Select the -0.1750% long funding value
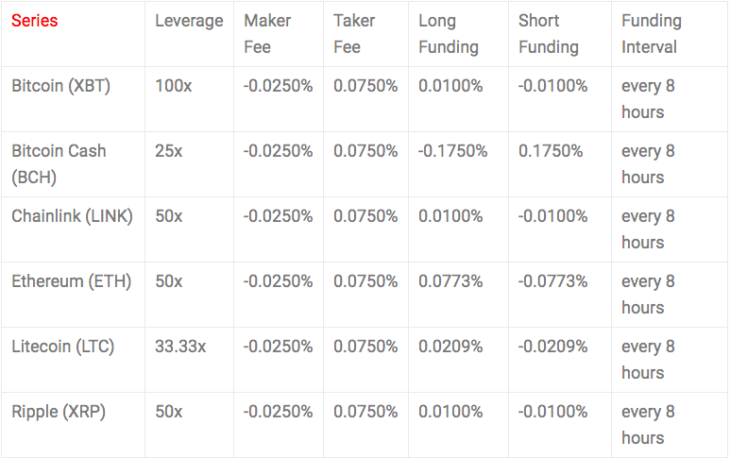Screen dimensions: 730x458 452,151
